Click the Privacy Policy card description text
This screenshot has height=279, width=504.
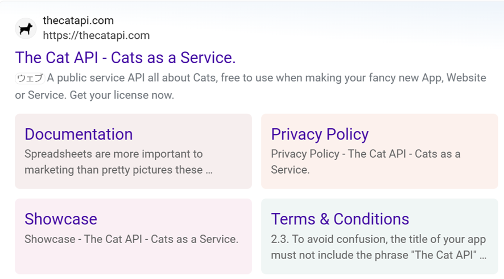(365, 154)
